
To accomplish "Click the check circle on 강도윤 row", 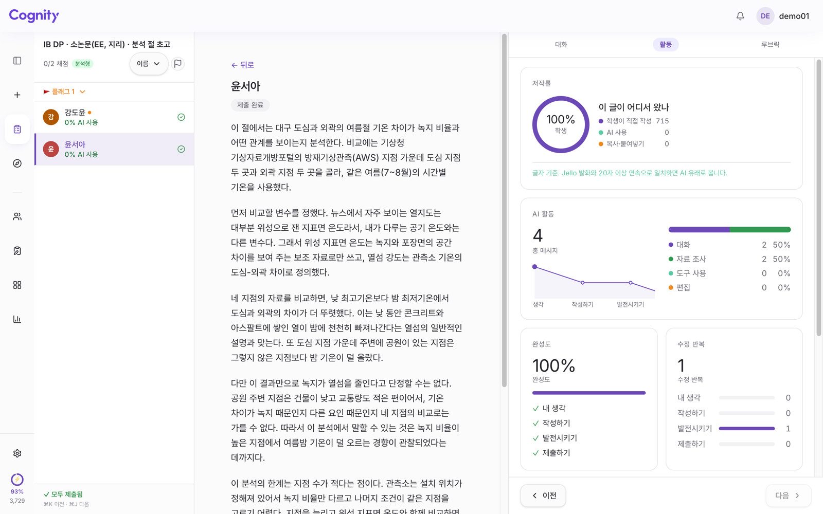I will pos(181,117).
